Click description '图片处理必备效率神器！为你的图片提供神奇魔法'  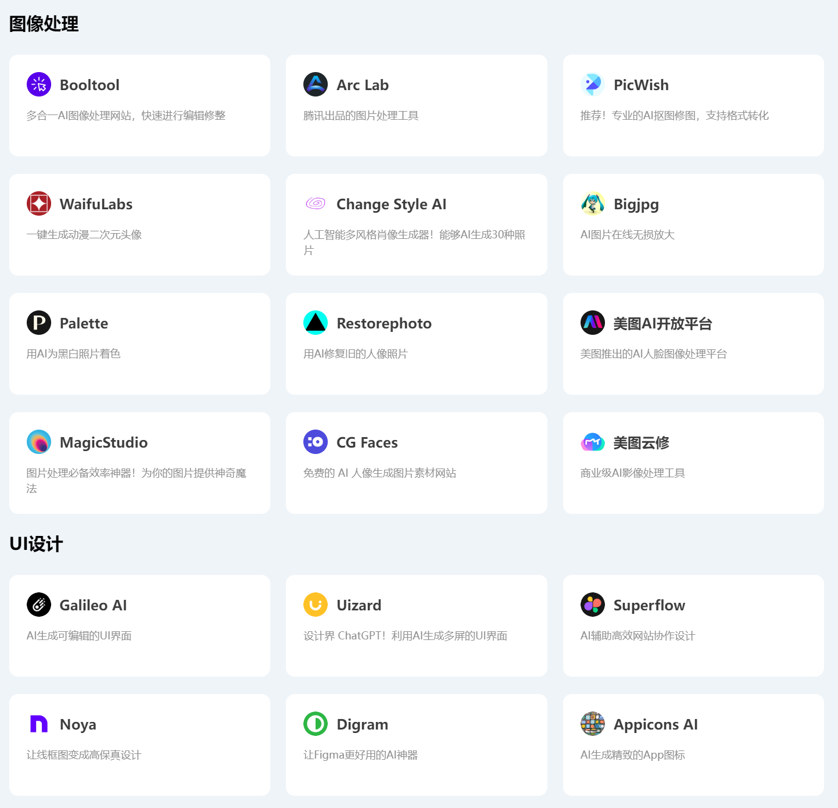(x=137, y=481)
